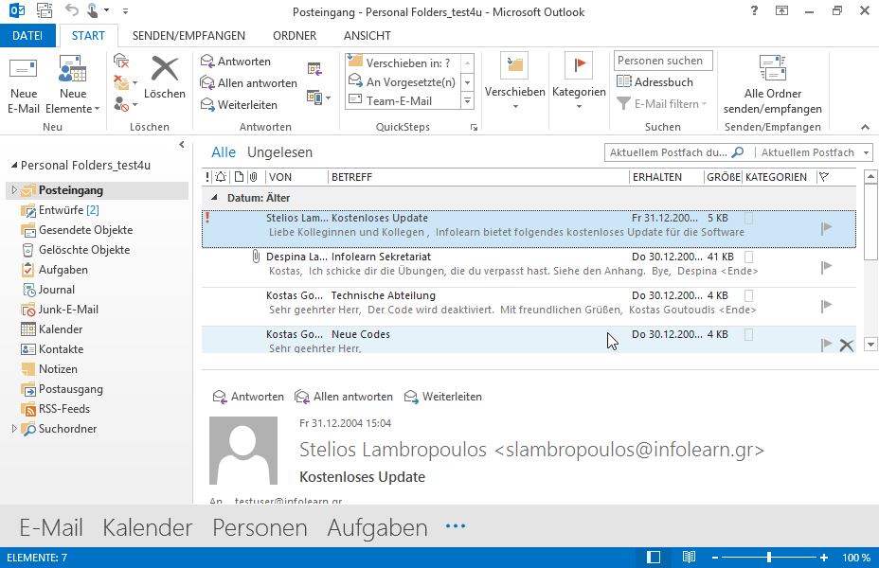879x568 pixels.
Task: Click Send/Receive icon in quick access toolbar
Action: [45, 10]
